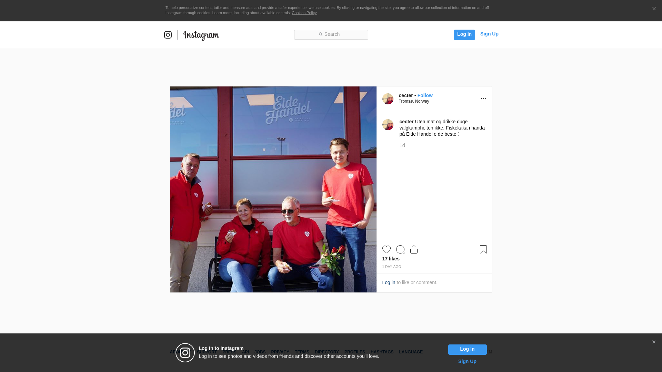
Task: Click cecter avatar beside the caption
Action: click(x=388, y=125)
